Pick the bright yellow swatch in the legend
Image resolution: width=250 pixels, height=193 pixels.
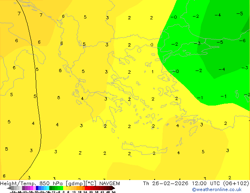(64, 188)
